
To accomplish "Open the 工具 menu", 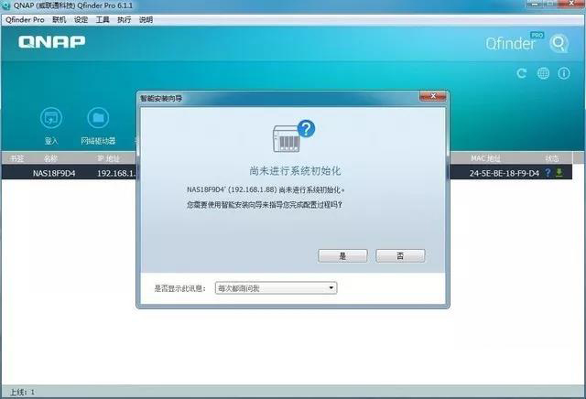I will (x=103, y=20).
